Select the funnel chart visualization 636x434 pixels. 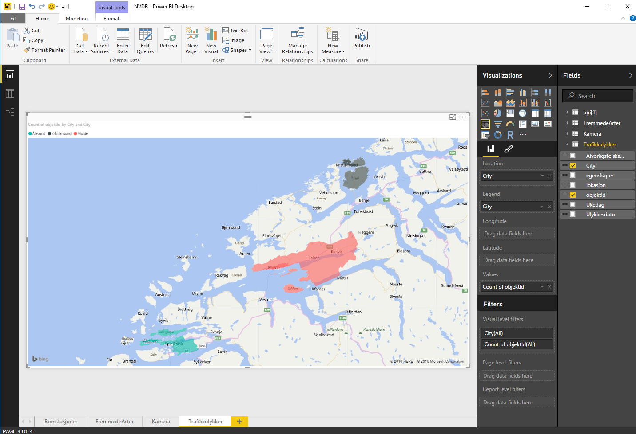pyautogui.click(x=498, y=124)
